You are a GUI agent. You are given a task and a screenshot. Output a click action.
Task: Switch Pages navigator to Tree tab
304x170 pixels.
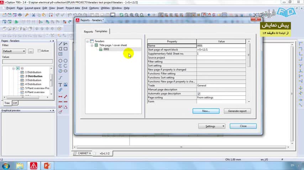click(x=7, y=103)
